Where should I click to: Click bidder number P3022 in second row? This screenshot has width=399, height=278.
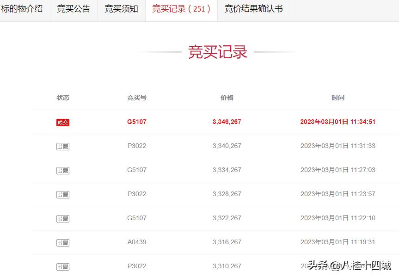(137, 146)
